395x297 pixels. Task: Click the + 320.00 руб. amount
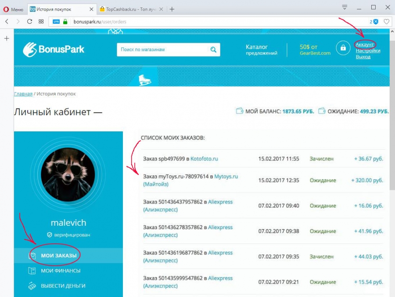click(367, 181)
